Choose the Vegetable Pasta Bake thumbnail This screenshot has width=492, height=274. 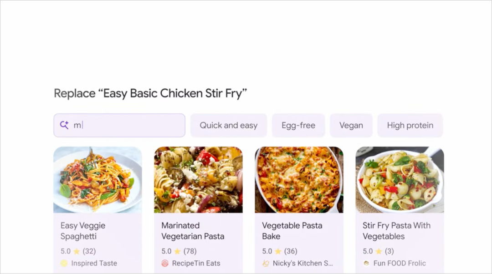(x=299, y=180)
